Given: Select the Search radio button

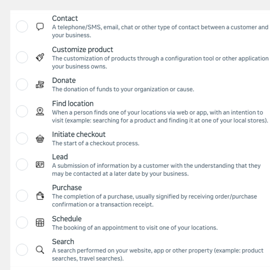Looking at the screenshot, I should point(22,250).
